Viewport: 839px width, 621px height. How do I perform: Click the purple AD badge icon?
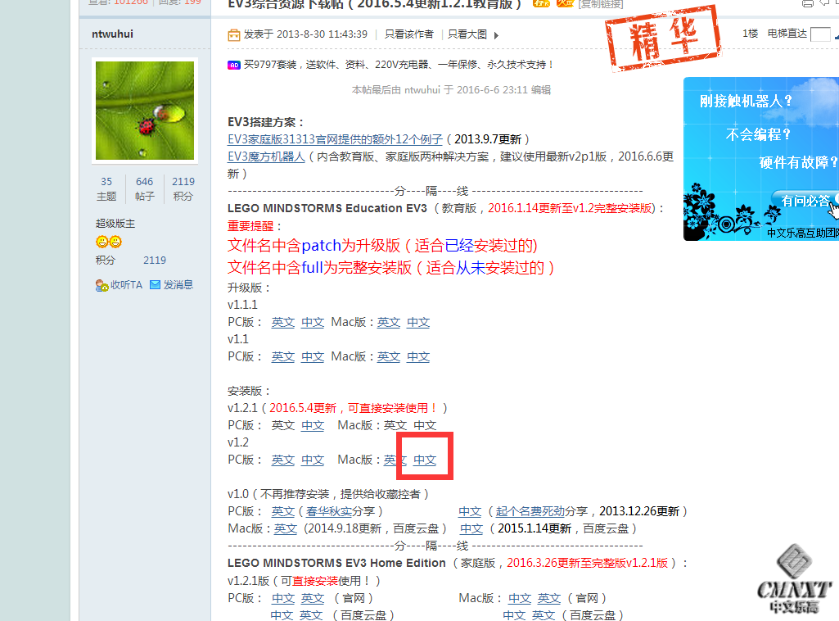[234, 65]
